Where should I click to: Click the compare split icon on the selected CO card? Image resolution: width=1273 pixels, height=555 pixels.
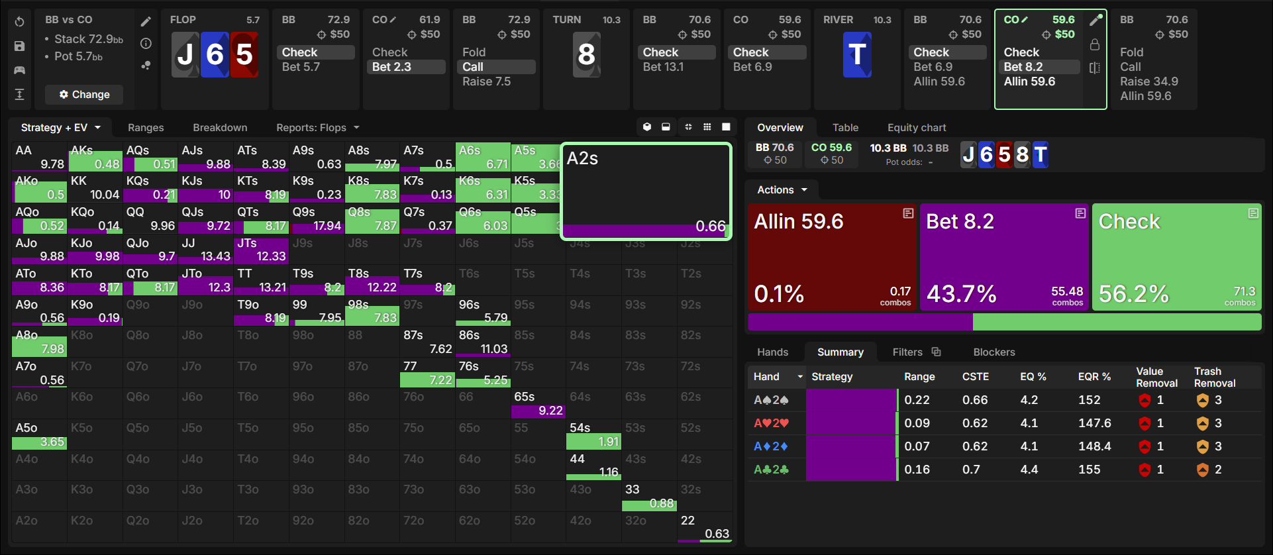coord(1095,68)
